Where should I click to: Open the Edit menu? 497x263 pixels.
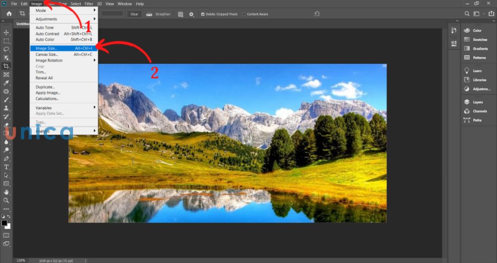24,4
